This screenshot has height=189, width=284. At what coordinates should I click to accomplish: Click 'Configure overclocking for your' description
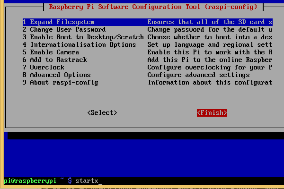point(206,68)
